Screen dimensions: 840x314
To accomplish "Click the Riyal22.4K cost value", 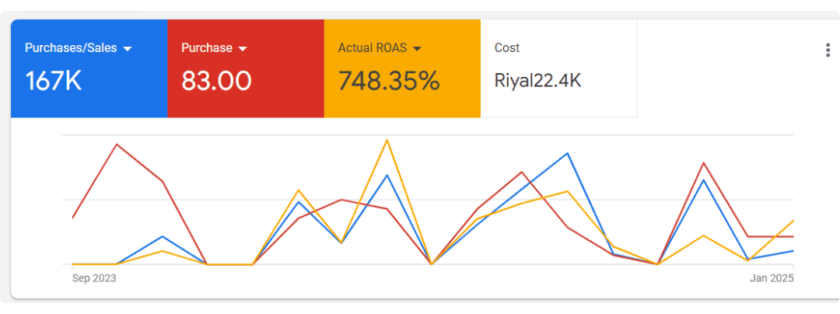I will tap(538, 81).
